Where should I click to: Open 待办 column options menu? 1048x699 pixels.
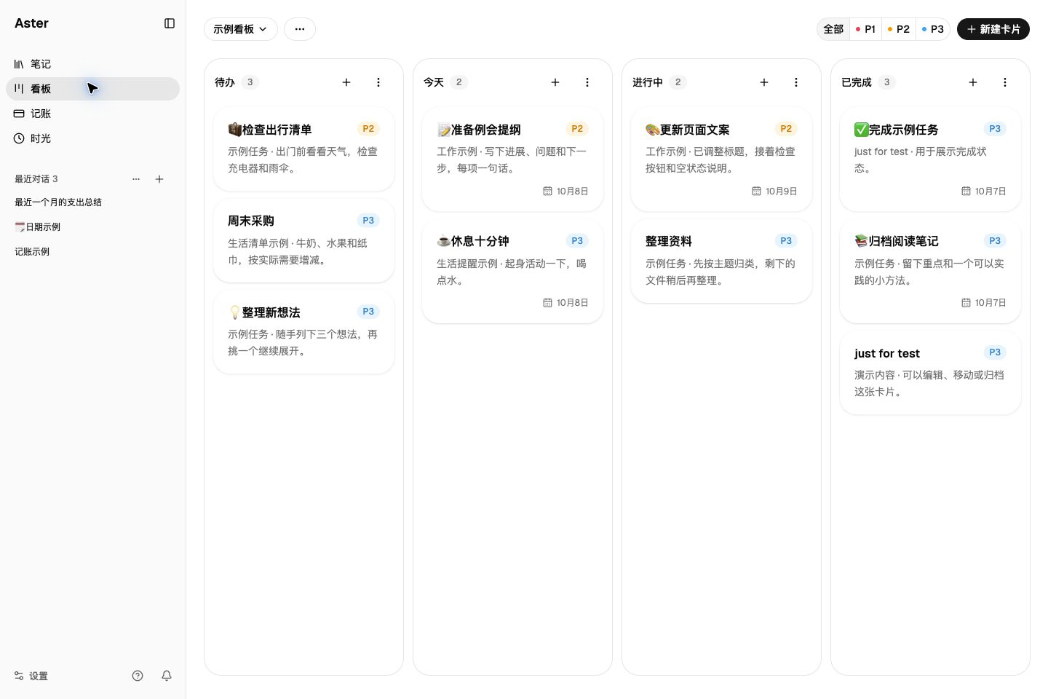[378, 82]
